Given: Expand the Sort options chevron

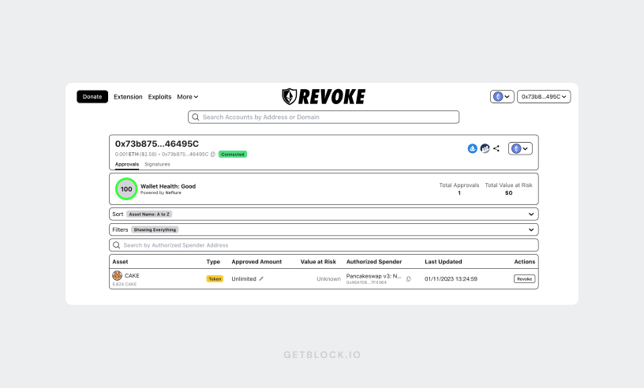Looking at the screenshot, I should coord(531,215).
